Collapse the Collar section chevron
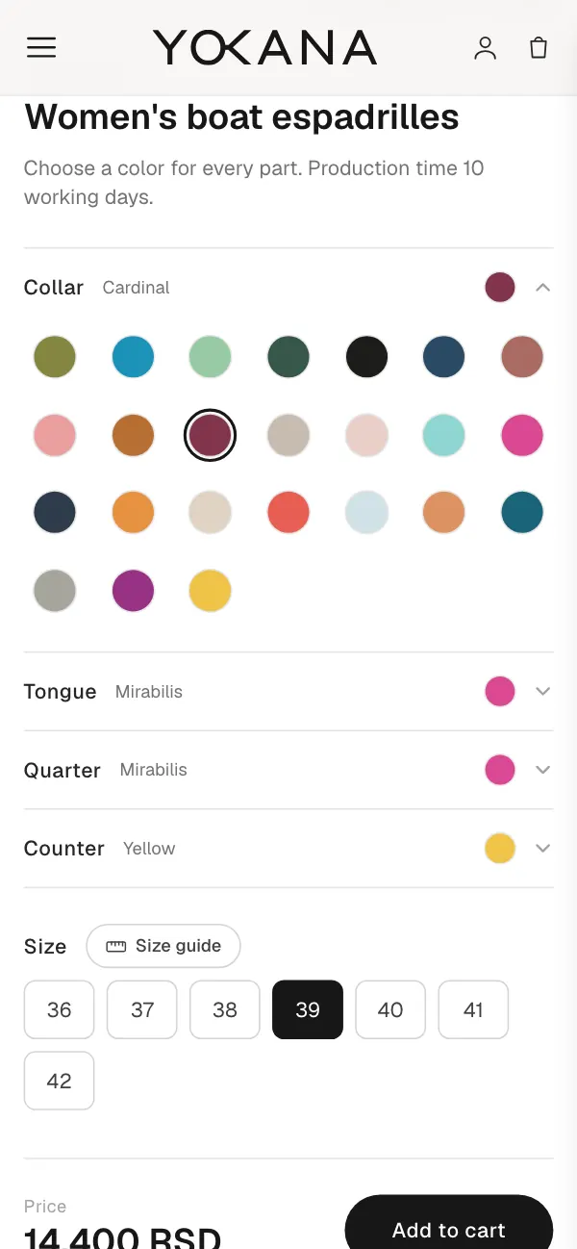 pyautogui.click(x=542, y=287)
